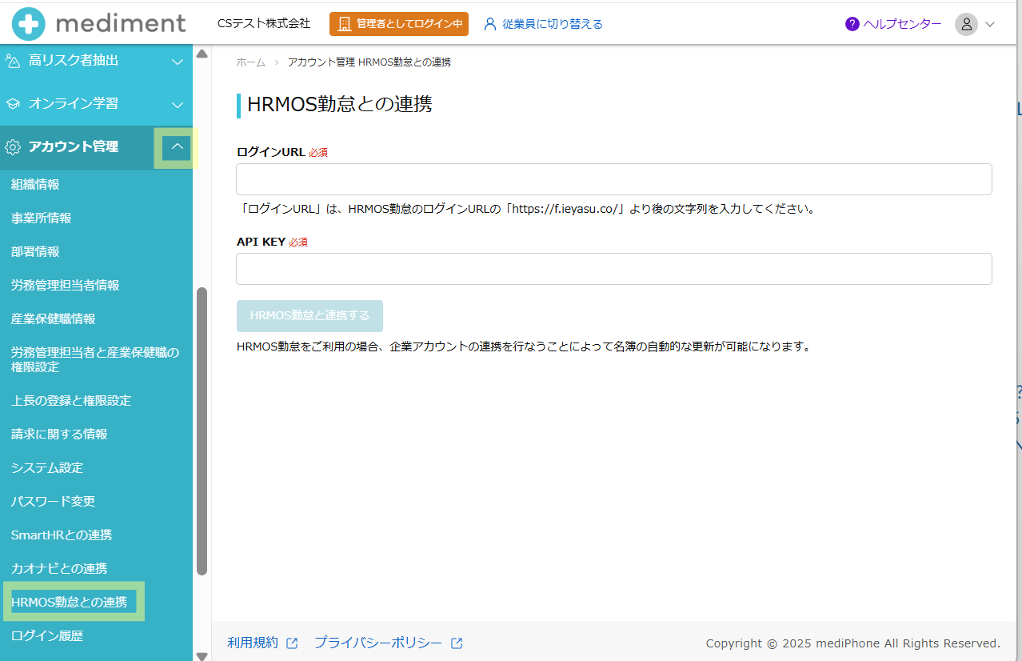Viewport: 1022px width, 661px height.
Task: Open the user avatar menu
Action: point(966,24)
